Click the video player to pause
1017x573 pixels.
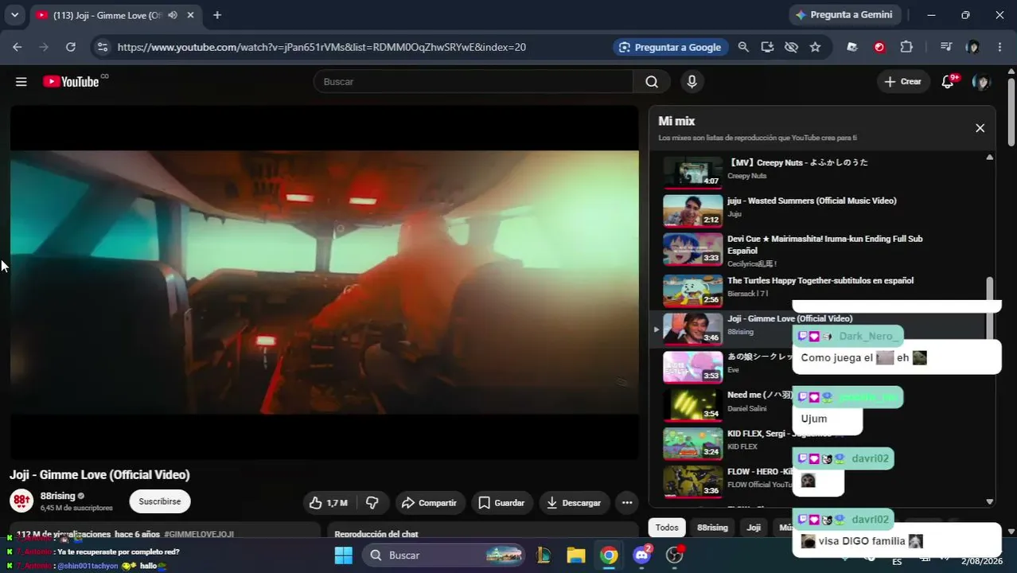[x=324, y=283]
